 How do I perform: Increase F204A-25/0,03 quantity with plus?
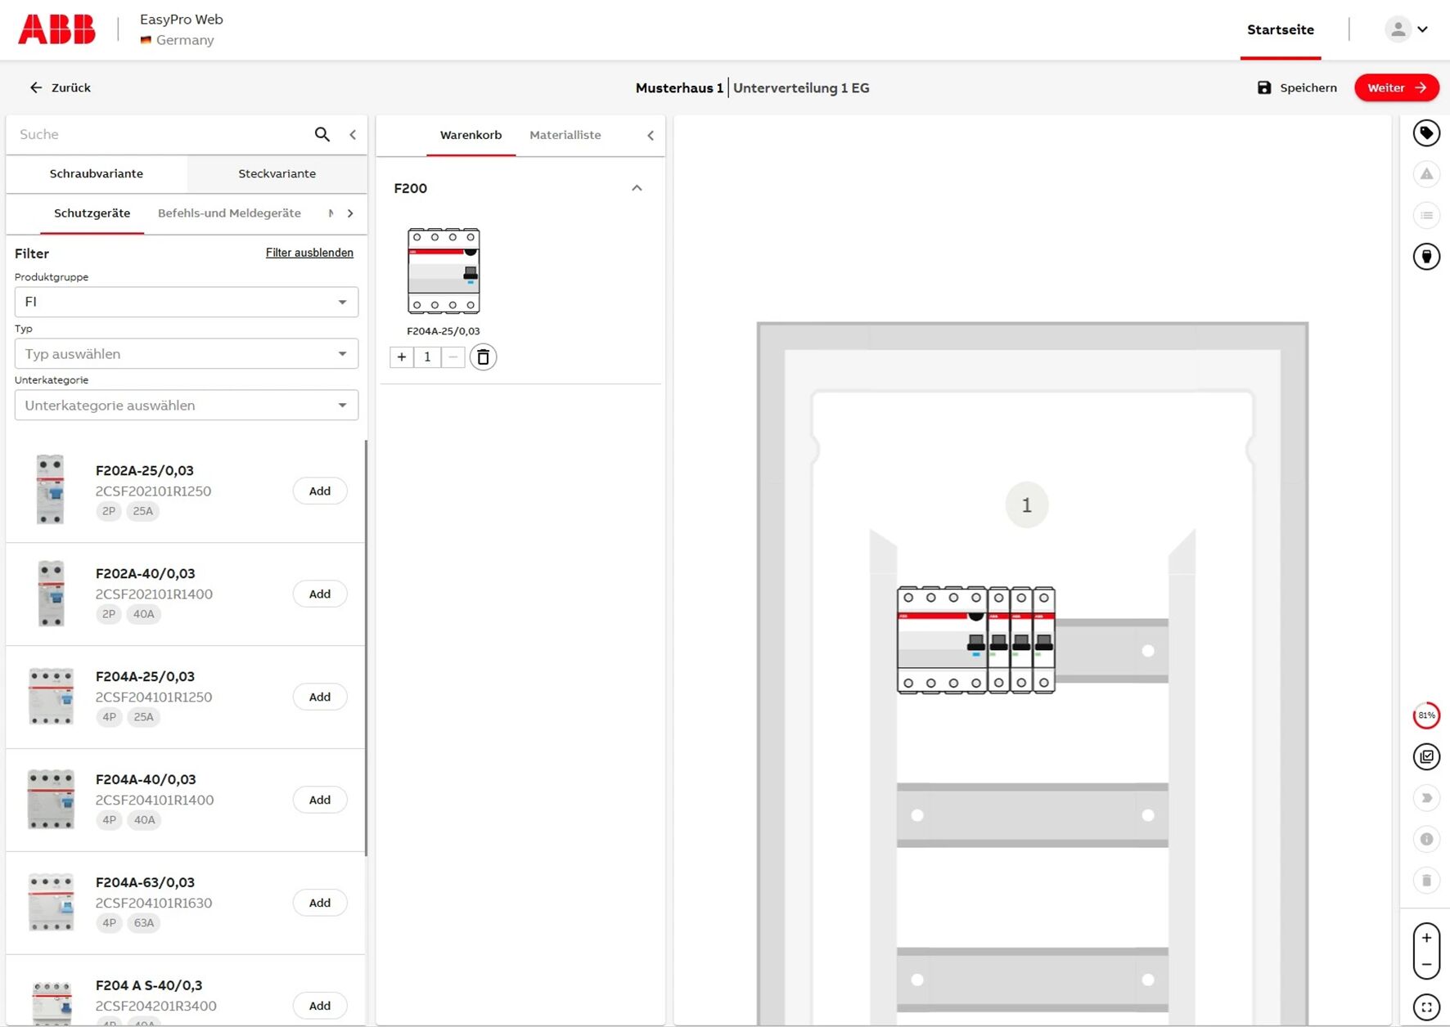click(402, 357)
